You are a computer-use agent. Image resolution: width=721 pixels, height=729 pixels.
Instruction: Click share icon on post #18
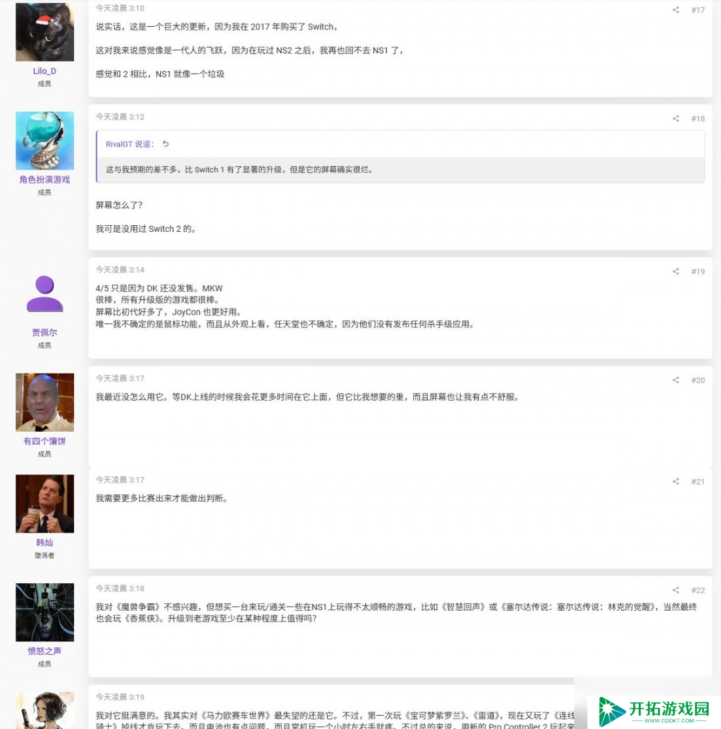pos(676,118)
